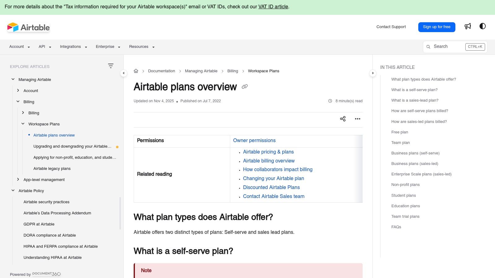Copy the article link via the anchor icon

244,87
